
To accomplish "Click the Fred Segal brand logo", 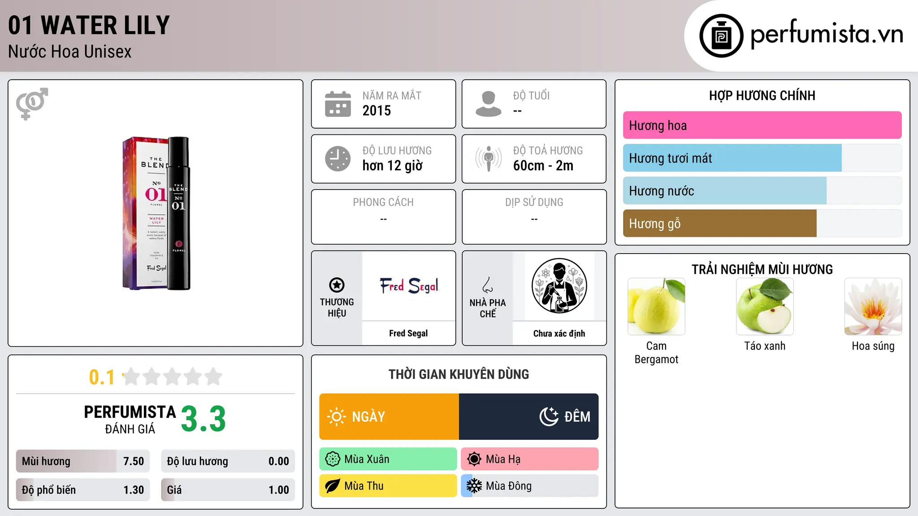I will (x=409, y=286).
